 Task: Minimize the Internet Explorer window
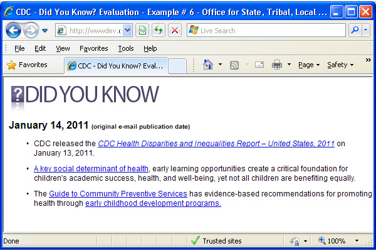click(336, 11)
